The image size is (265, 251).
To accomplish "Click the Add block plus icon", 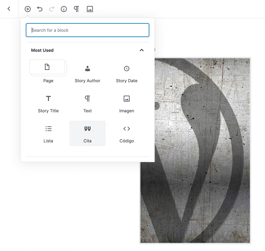I will (x=28, y=9).
